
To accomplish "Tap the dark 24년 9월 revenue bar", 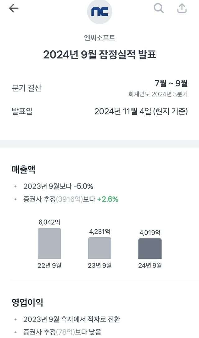I will point(150,248).
